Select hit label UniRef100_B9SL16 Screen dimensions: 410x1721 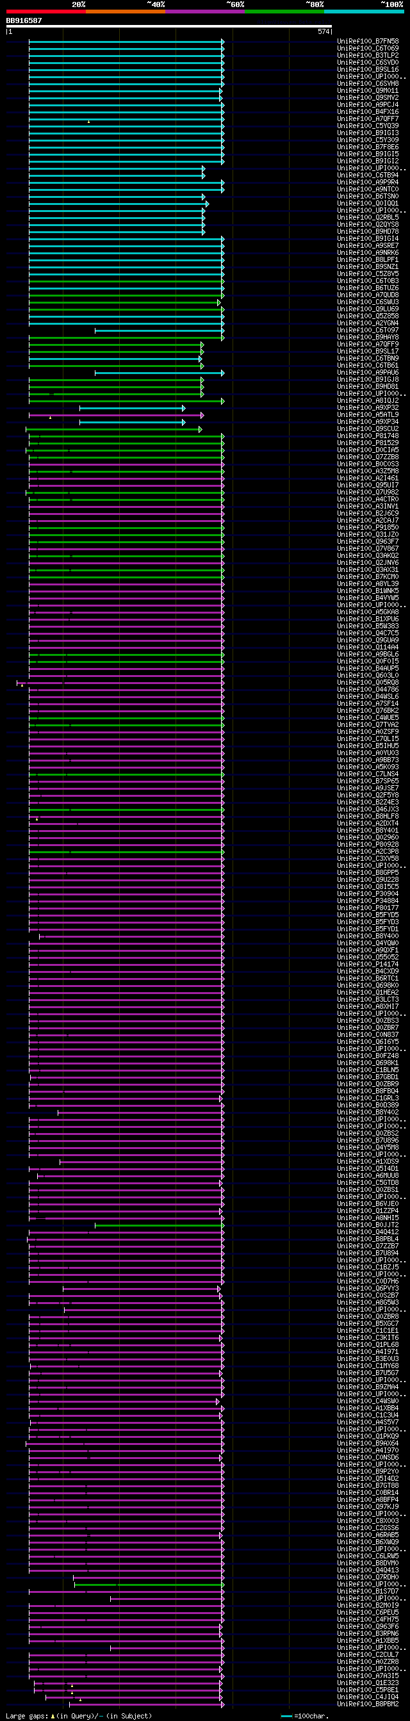(368, 69)
